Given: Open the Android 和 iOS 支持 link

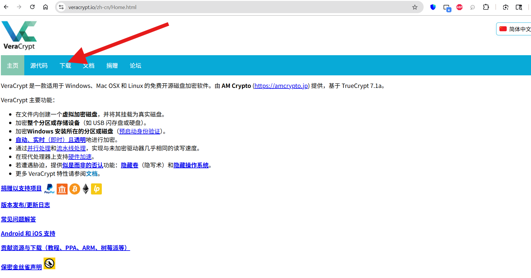Looking at the screenshot, I should (28, 234).
